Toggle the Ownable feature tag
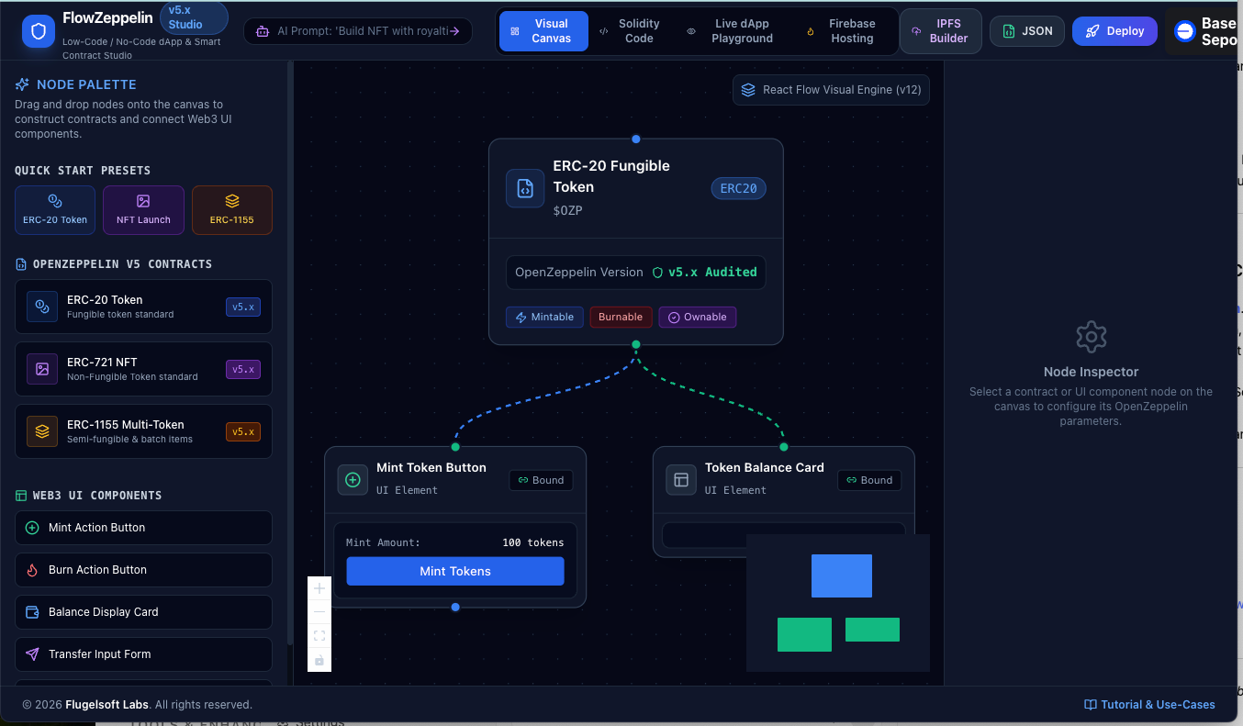Screen dimensions: 1243x726 click(697, 317)
